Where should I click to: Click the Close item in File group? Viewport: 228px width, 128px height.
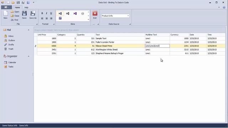click(x=15, y=16)
